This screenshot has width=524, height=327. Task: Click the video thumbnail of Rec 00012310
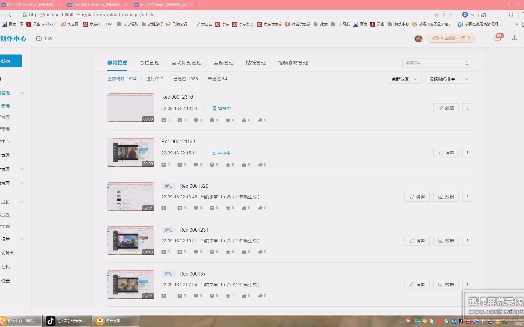pyautogui.click(x=130, y=107)
